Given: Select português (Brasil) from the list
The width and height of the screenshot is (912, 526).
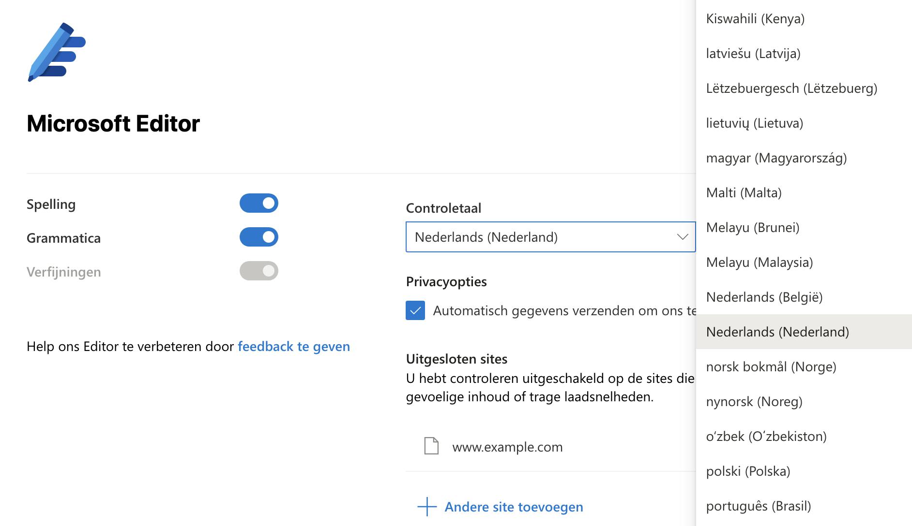Looking at the screenshot, I should (x=758, y=506).
